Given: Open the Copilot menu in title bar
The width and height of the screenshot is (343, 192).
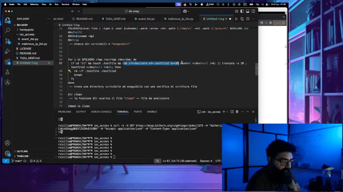Looking at the screenshot, I should point(186,11).
